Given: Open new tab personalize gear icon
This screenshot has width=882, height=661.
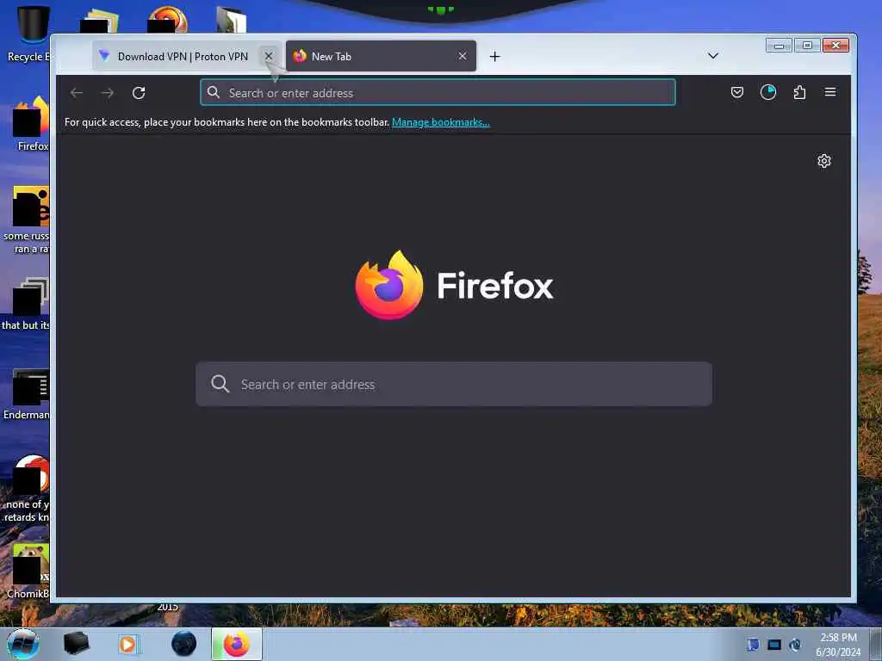Looking at the screenshot, I should tap(824, 161).
